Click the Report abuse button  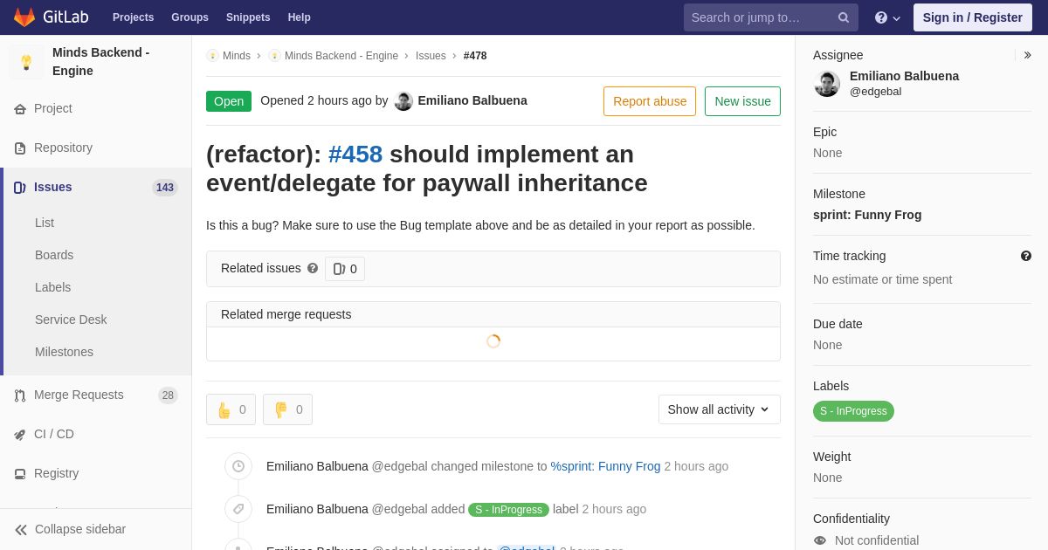pos(650,101)
